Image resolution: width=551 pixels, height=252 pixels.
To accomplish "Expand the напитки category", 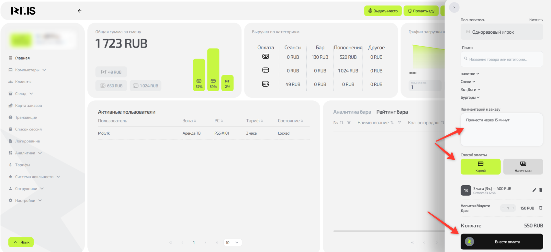I will click(470, 74).
